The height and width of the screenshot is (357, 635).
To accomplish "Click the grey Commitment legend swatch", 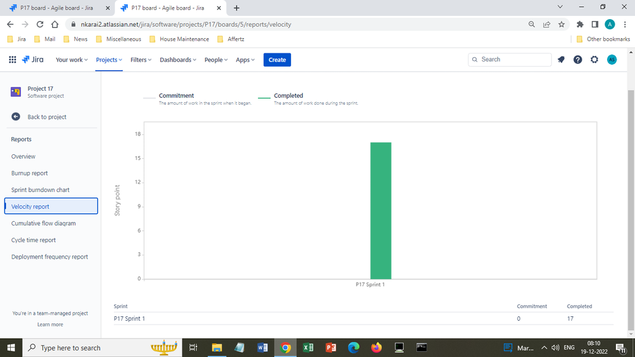I will pyautogui.click(x=149, y=98).
